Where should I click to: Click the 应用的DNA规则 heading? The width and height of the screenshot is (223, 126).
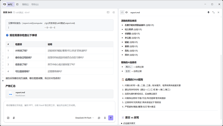point(134,80)
